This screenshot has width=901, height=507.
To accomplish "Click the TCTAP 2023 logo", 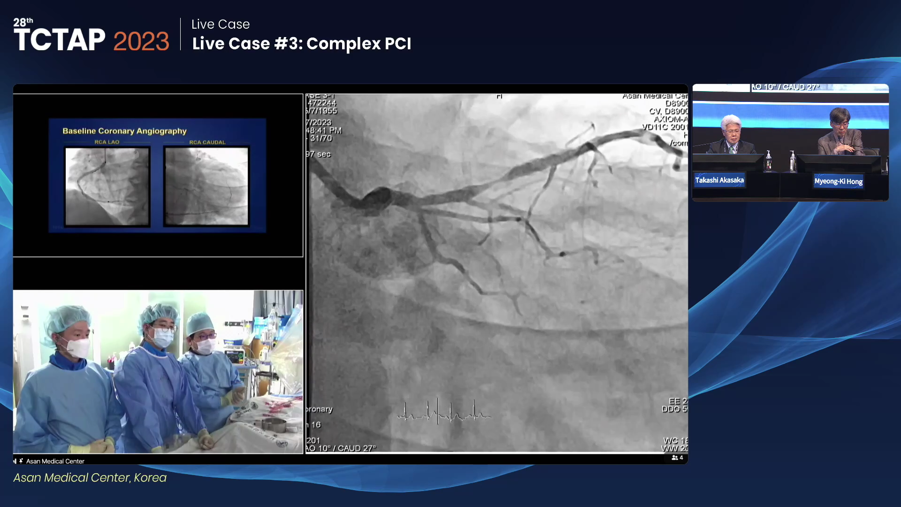I will [x=91, y=36].
